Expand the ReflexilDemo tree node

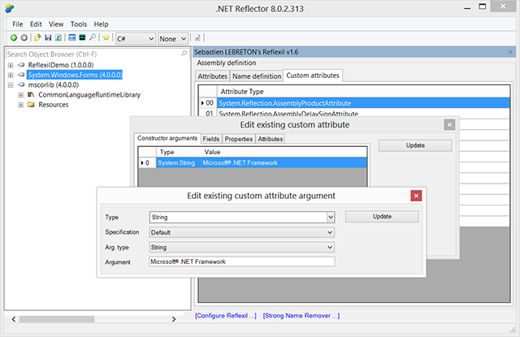[11, 65]
